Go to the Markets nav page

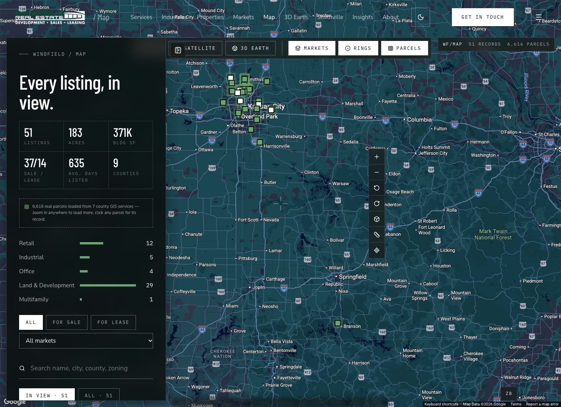click(243, 17)
